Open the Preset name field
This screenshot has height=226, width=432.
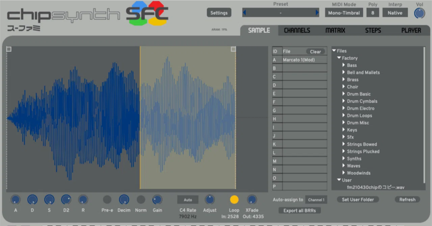281,13
